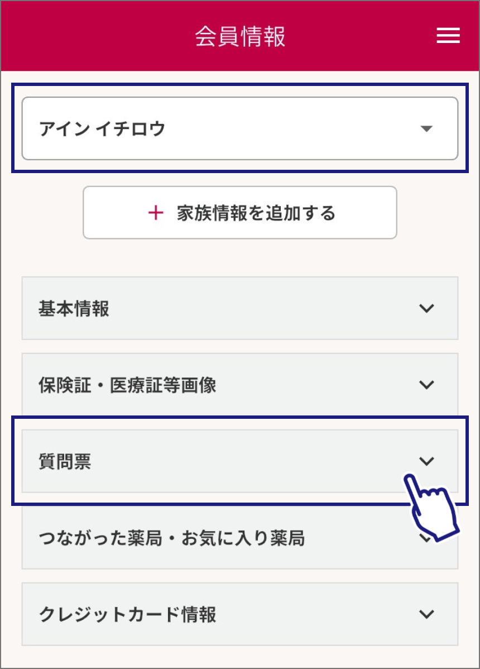480x669 pixels.
Task: Click the chevron icon beside クレジットカード情報
Action: coord(426,614)
